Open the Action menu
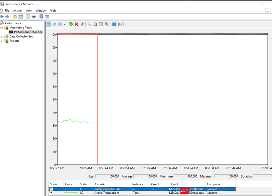 [17, 11]
